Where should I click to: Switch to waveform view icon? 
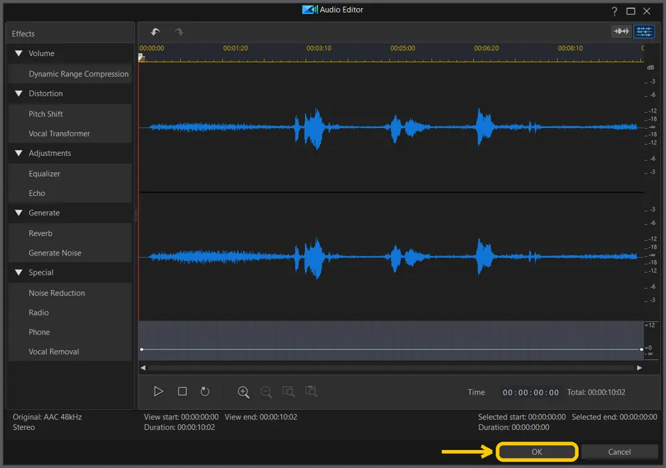click(621, 31)
